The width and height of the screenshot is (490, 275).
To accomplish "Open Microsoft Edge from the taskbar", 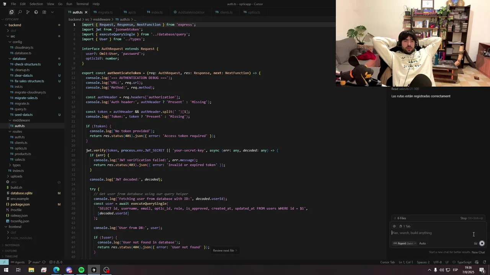I will click(x=56, y=270).
